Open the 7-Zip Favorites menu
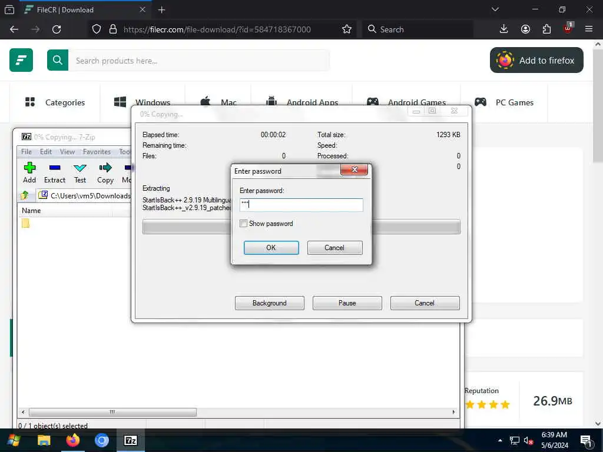Viewport: 603px width, 452px height. [x=97, y=152]
